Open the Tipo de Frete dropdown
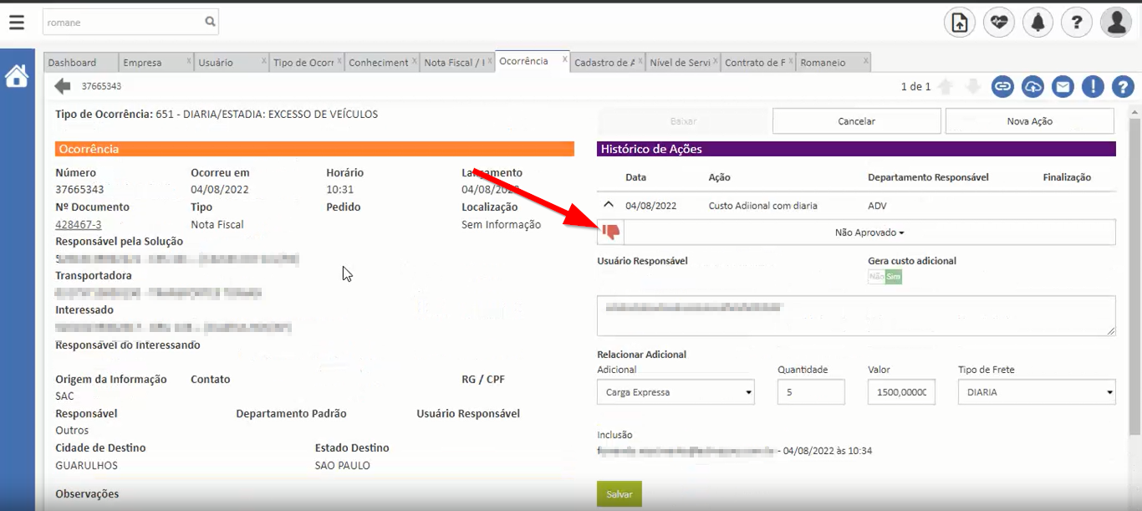The width and height of the screenshot is (1142, 511). 1037,392
